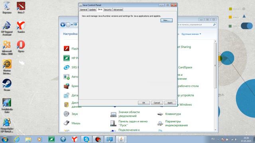Click the scroll-up arrow of Control Panel list

216,41
